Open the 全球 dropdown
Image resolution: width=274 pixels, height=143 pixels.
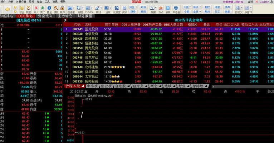[197, 11]
